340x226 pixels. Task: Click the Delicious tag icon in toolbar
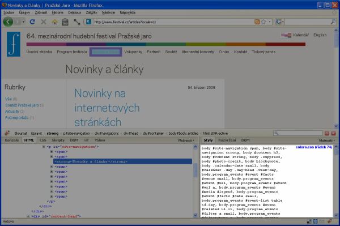[x=76, y=22]
